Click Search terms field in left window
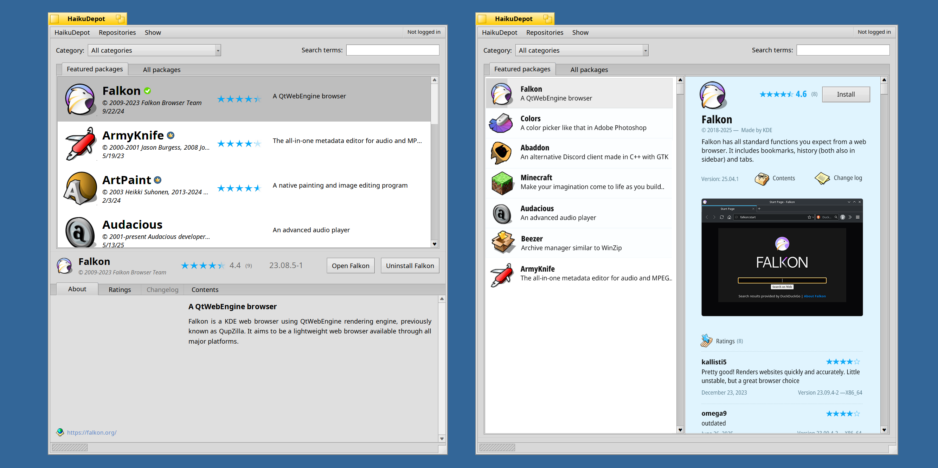The image size is (938, 468). click(392, 50)
